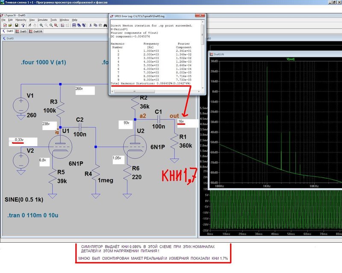Screen dimensions: 342x273
Task: Click the Zoom to Fit icon
Action: pyautogui.click(x=56, y=25)
